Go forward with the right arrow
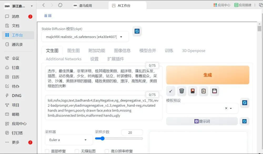This screenshot has height=154, width=263. (x=52, y=5)
